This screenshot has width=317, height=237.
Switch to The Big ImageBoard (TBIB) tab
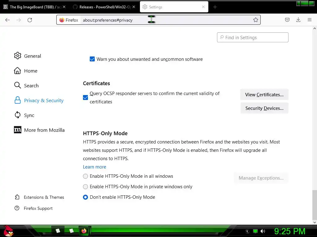[x=35, y=7]
